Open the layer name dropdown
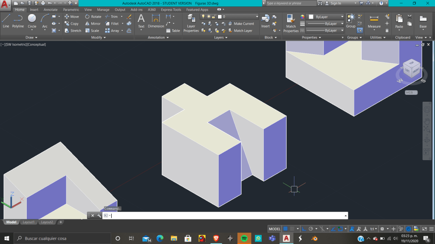The width and height of the screenshot is (435, 244). tap(241, 17)
